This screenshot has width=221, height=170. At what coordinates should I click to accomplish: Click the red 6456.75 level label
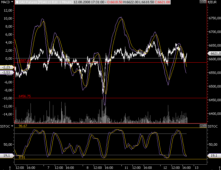click(x=25, y=96)
